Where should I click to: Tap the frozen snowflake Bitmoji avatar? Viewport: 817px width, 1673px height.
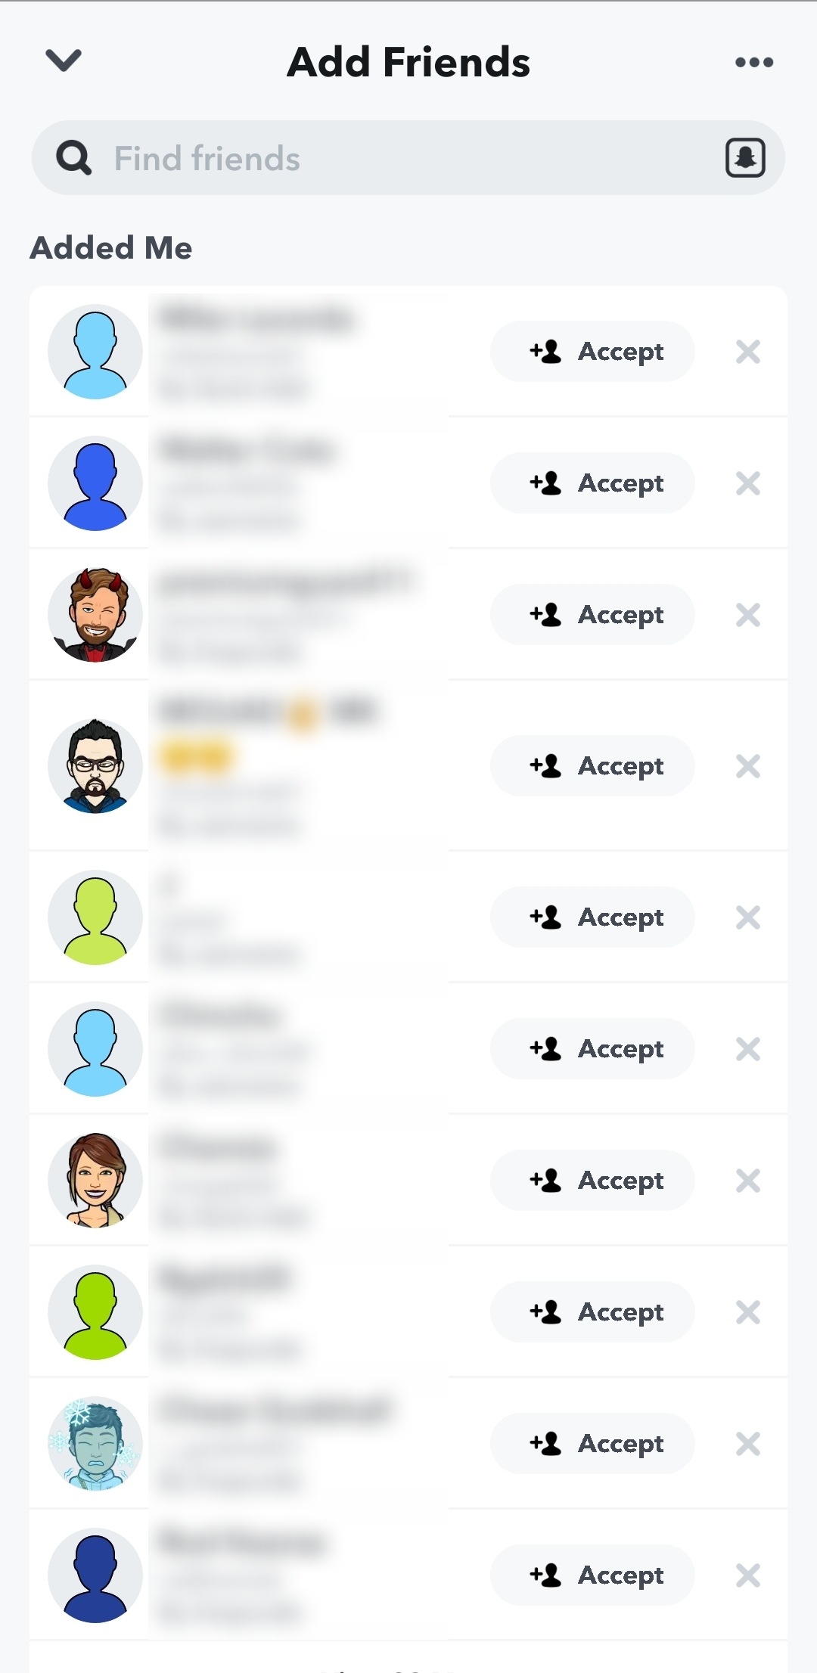[x=95, y=1444]
